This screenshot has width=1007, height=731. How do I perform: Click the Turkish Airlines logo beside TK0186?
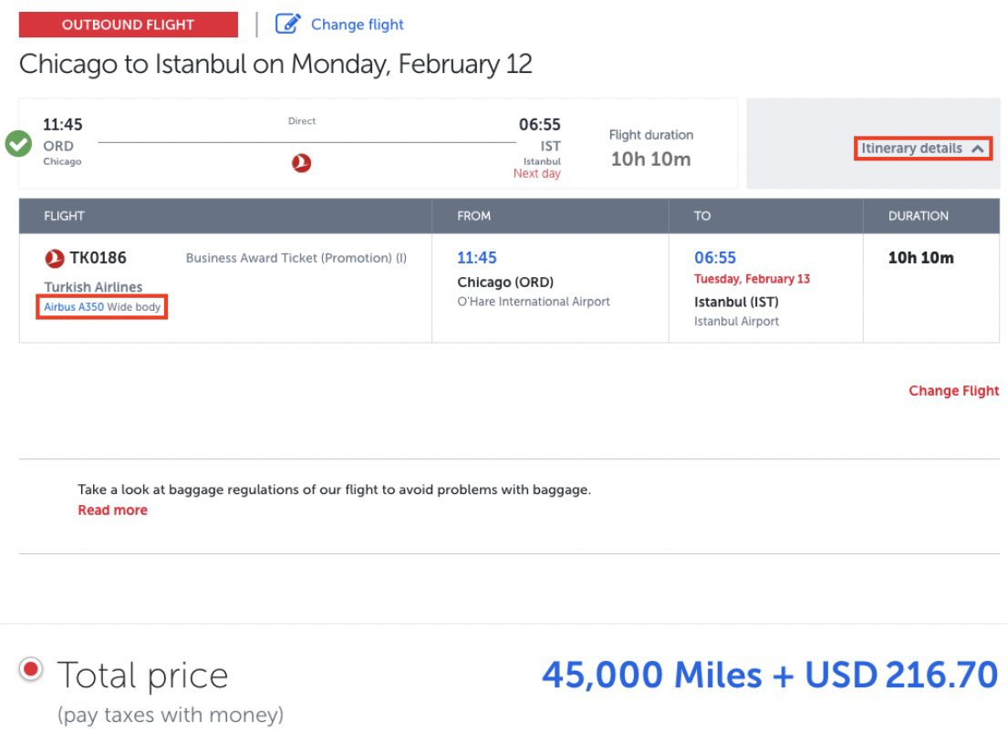pyautogui.click(x=51, y=258)
